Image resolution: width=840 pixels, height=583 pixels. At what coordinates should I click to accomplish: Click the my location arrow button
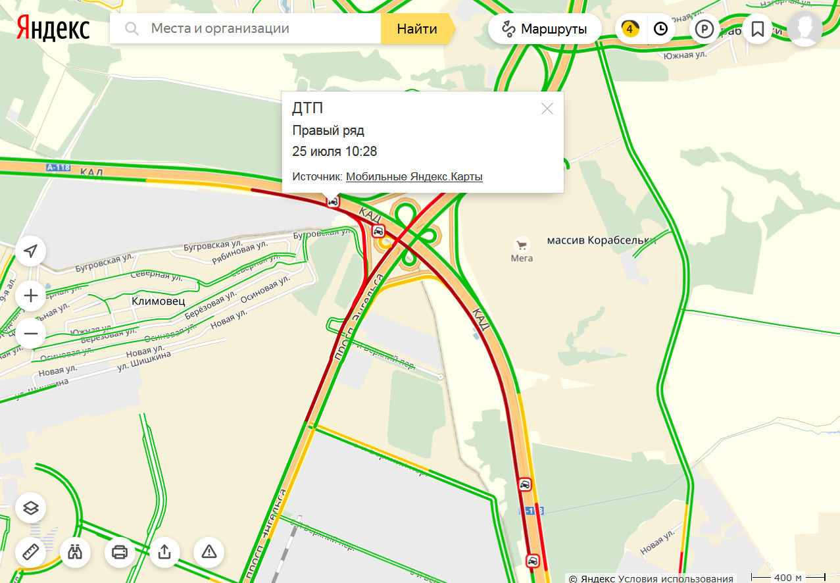tap(30, 251)
